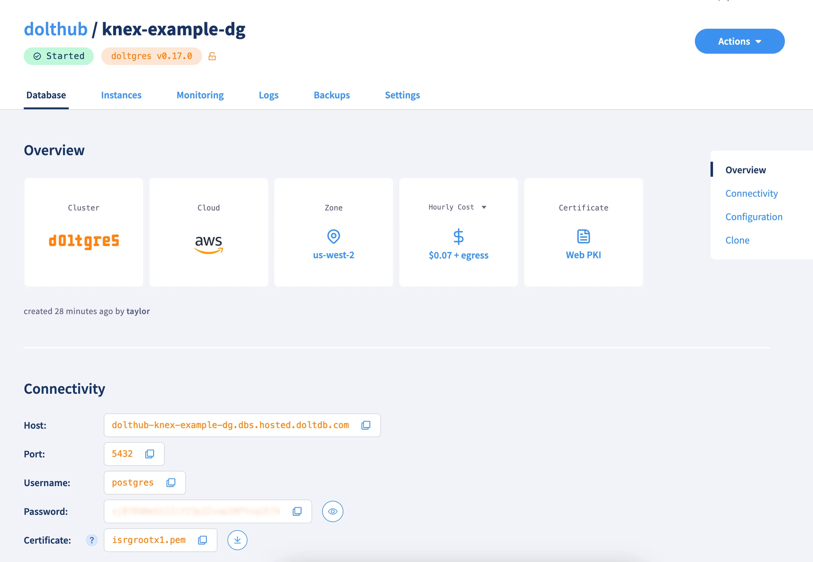
Task: Click the host address field
Action: point(230,425)
